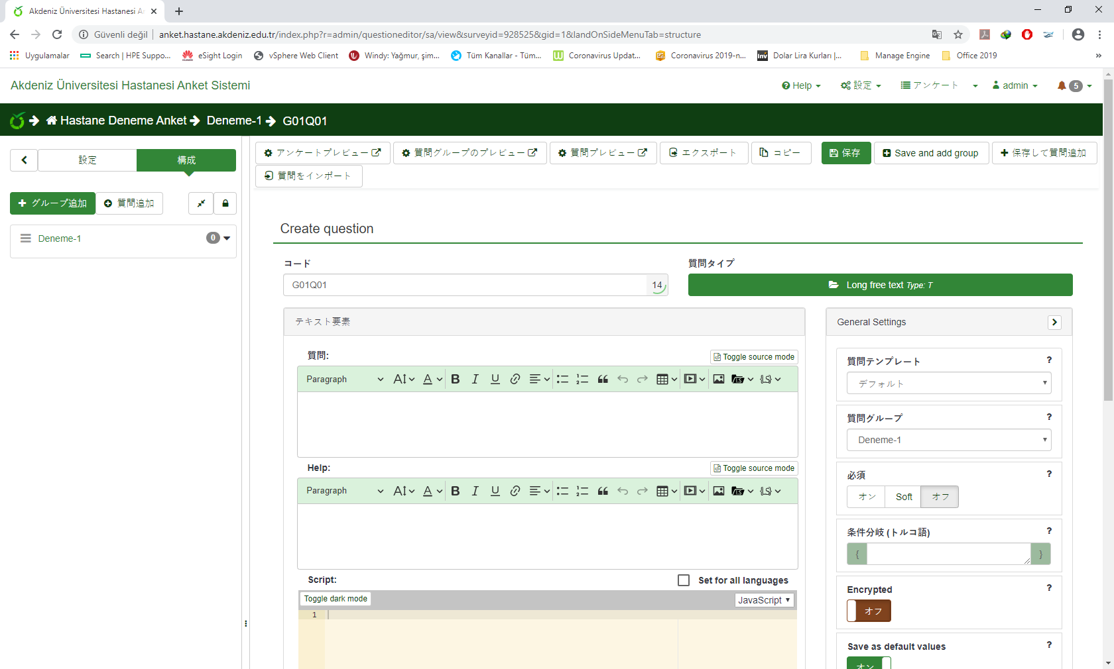This screenshot has height=669, width=1114.
Task: Switch to the 設定 sidebar tab
Action: pyautogui.click(x=88, y=160)
